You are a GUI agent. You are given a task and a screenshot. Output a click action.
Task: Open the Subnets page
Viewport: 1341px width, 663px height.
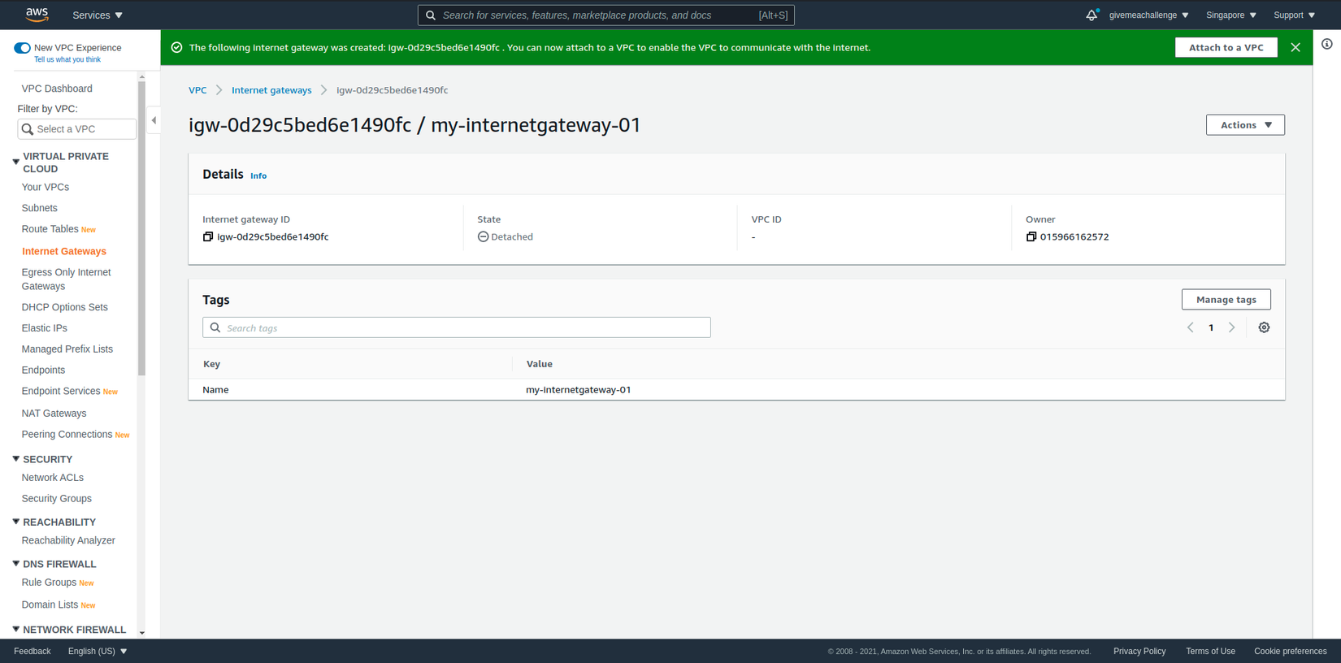40,208
